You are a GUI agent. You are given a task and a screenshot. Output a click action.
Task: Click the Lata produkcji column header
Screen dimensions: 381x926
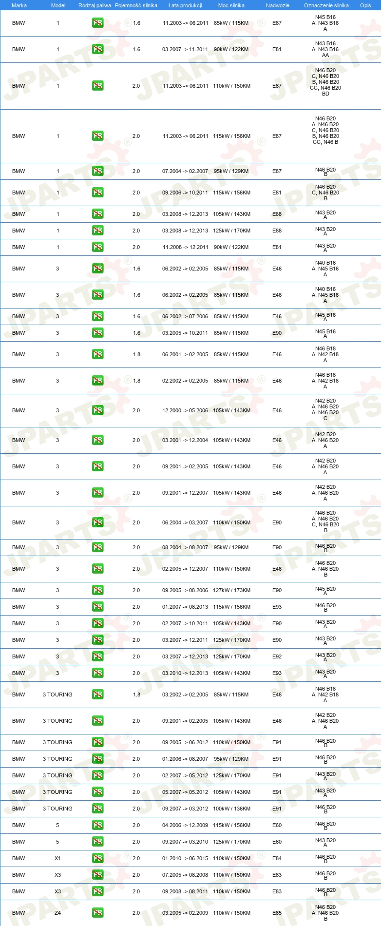[185, 5]
